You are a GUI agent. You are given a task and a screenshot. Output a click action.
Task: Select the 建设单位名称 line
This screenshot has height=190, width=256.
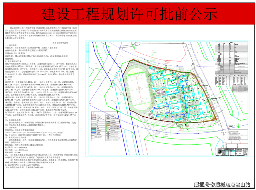tap(26, 51)
